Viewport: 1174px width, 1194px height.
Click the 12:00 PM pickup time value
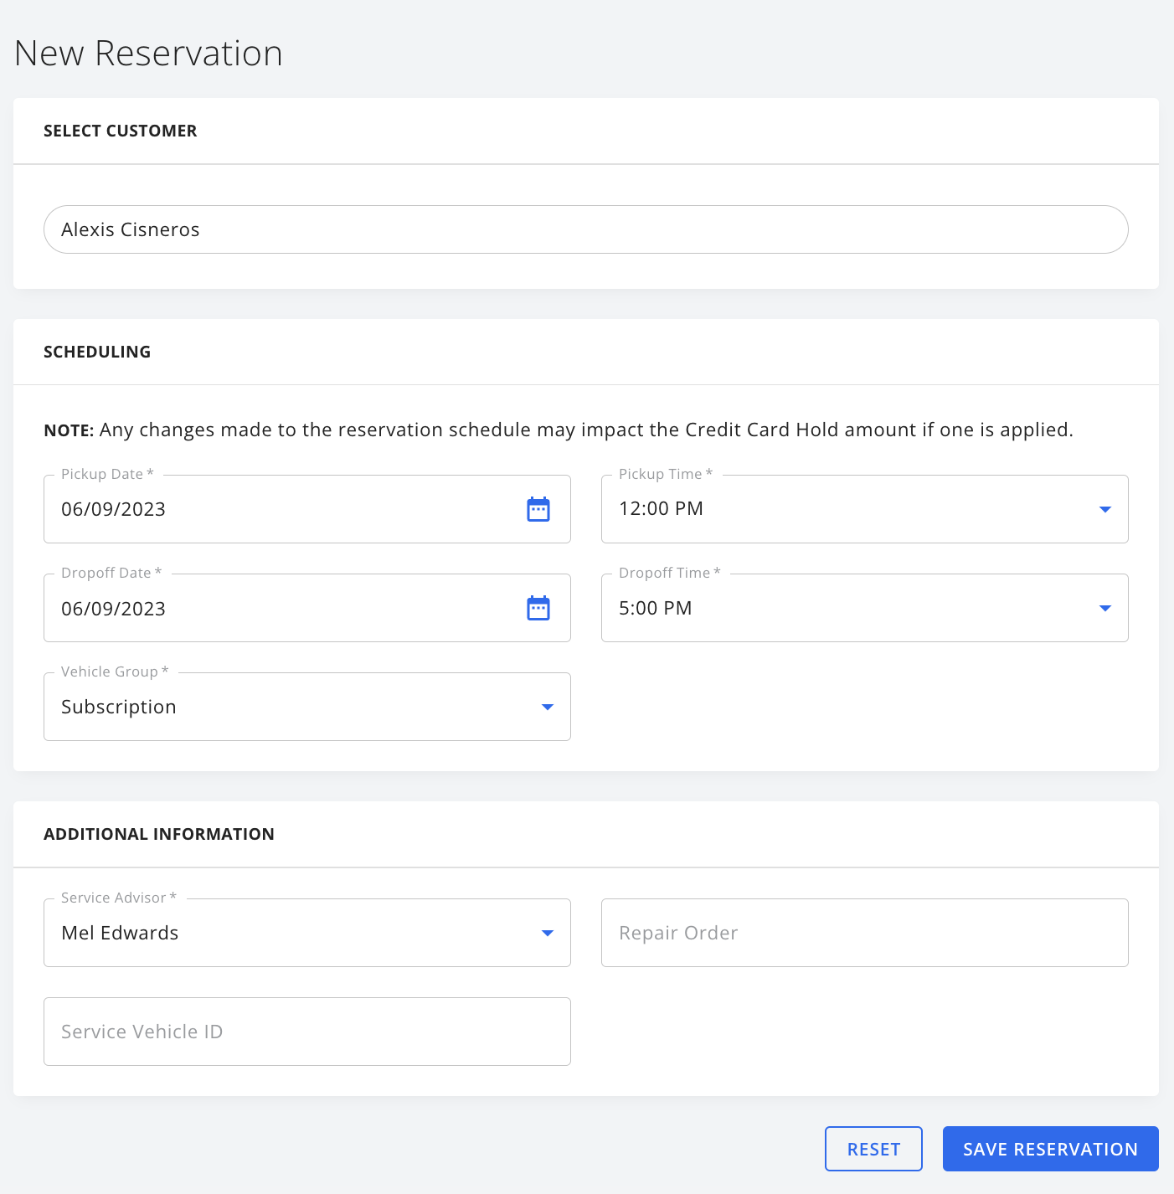(662, 508)
